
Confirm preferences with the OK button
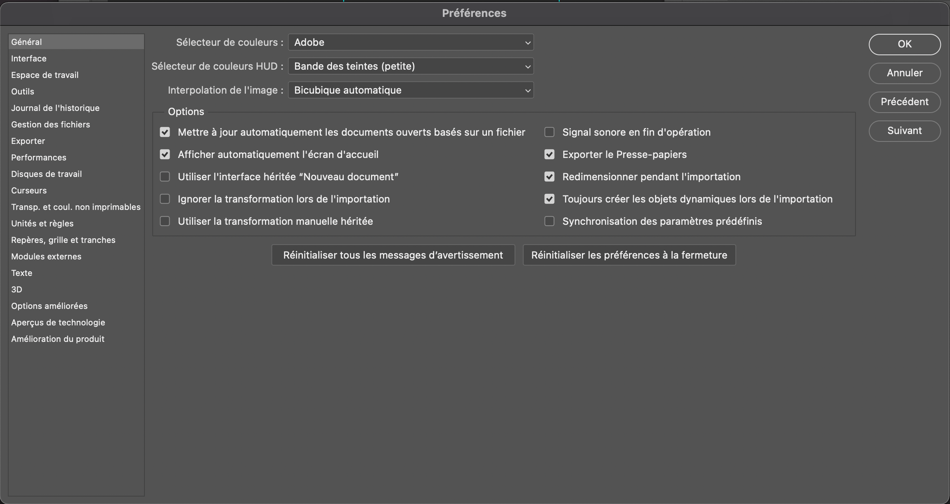905,44
